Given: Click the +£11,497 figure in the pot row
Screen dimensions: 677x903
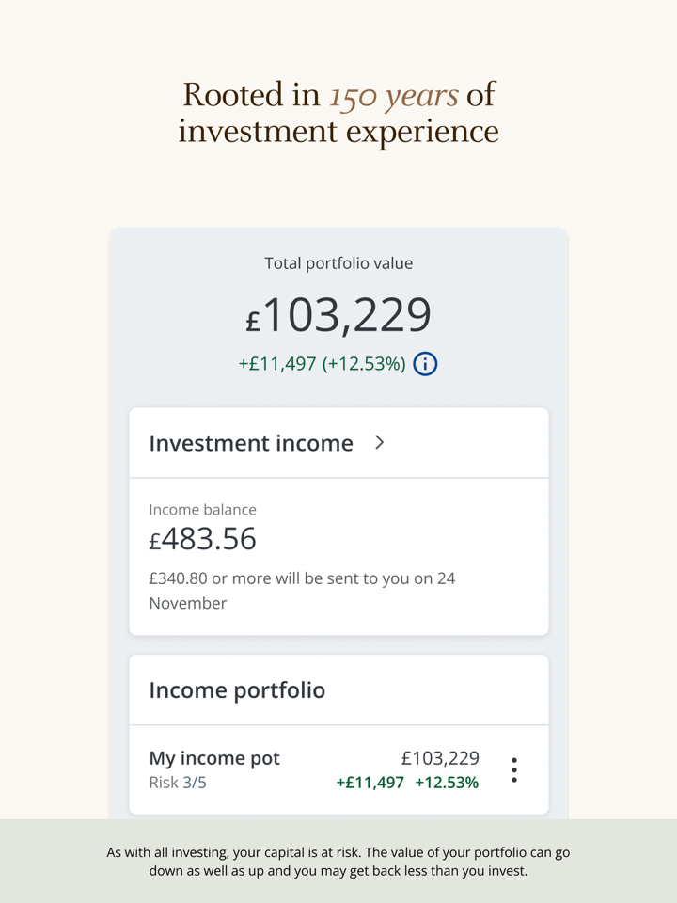Looking at the screenshot, I should 370,783.
